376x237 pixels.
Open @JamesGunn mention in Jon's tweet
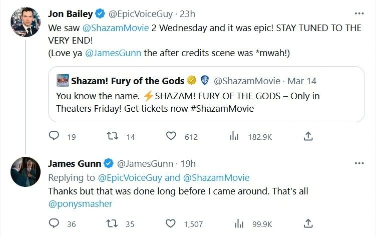114,54
